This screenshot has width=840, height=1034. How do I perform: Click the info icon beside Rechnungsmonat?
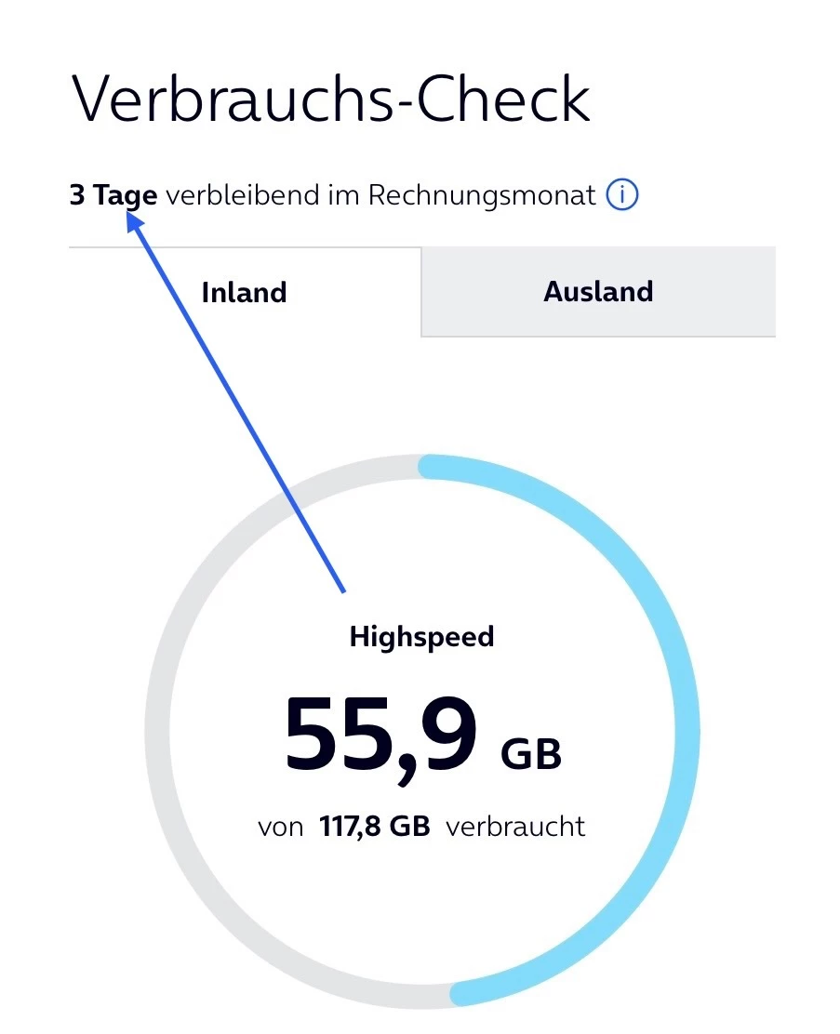coord(622,196)
